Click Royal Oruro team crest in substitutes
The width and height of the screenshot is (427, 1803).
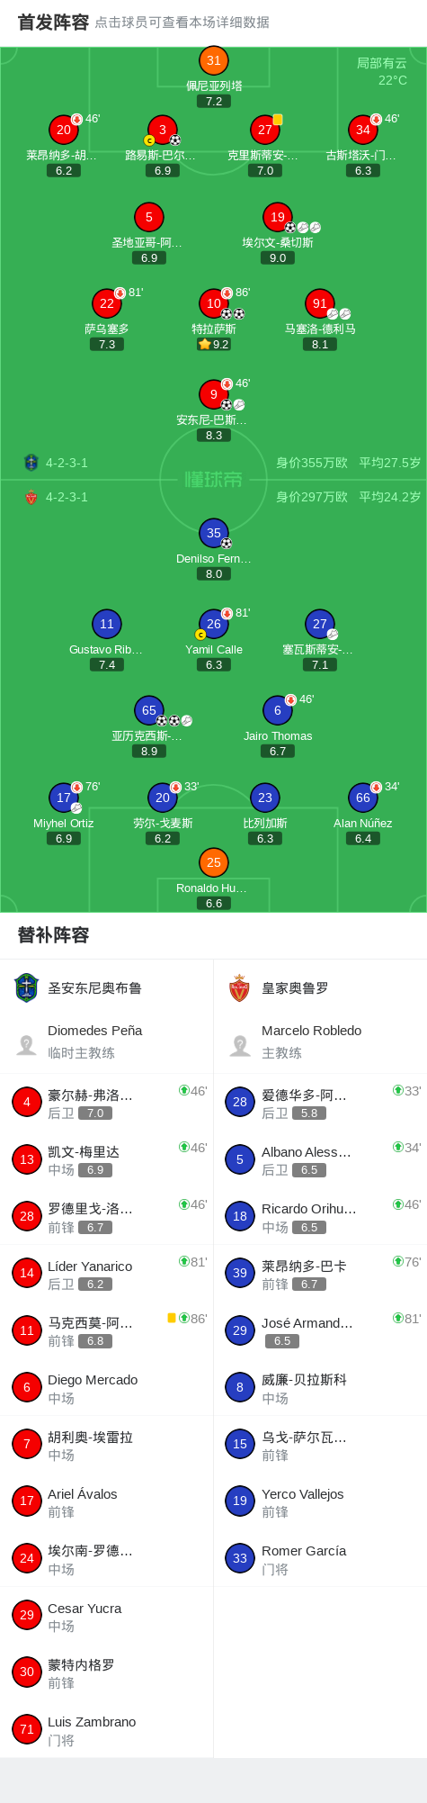(x=240, y=987)
